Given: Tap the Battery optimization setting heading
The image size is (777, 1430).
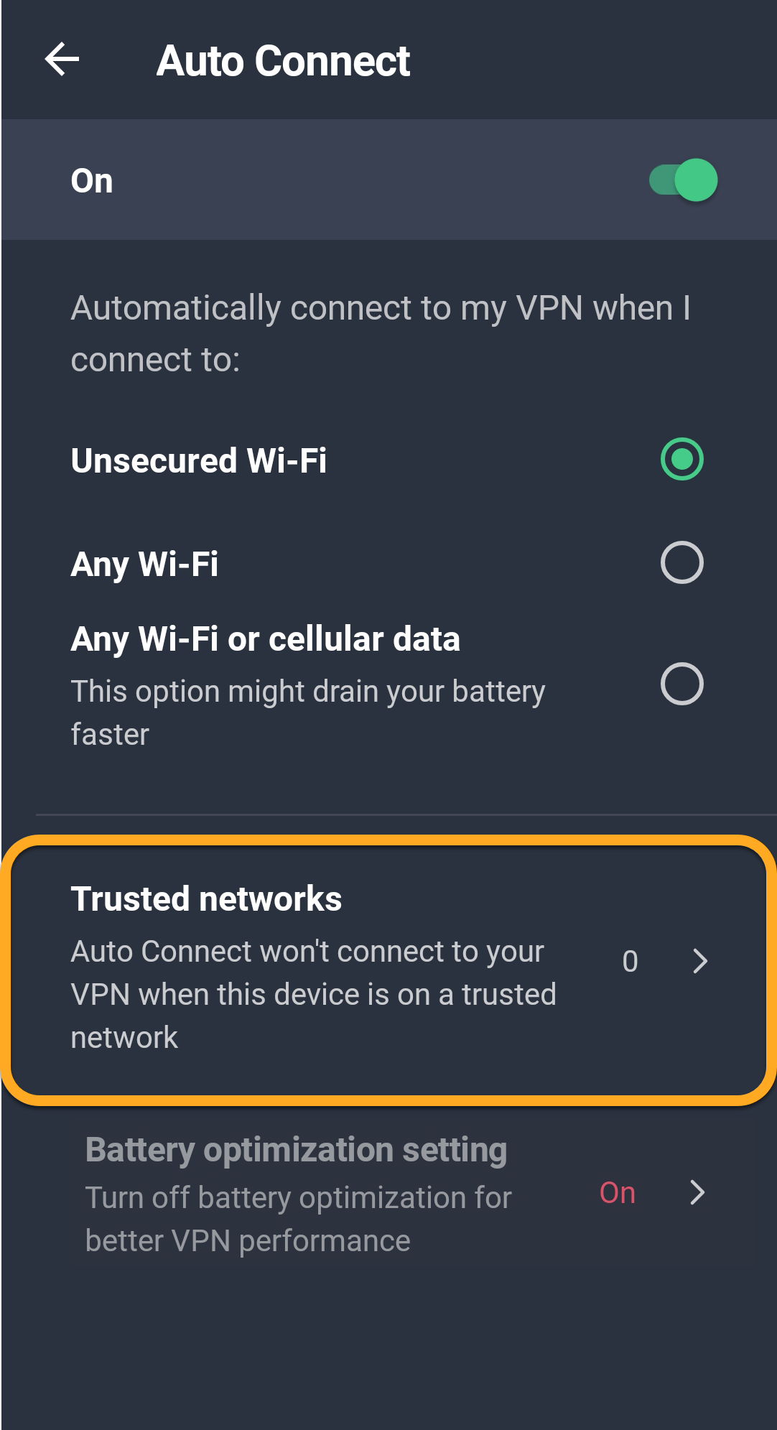Looking at the screenshot, I should tap(296, 1150).
